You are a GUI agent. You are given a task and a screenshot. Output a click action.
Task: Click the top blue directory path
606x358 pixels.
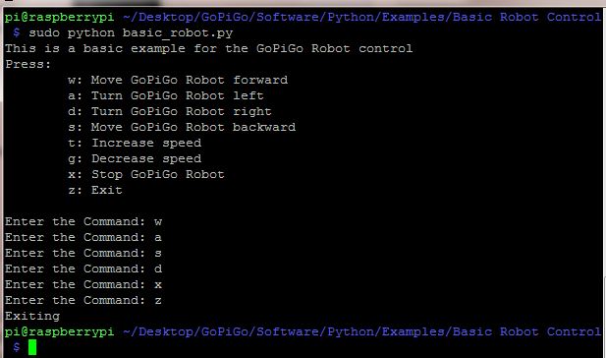362,18
